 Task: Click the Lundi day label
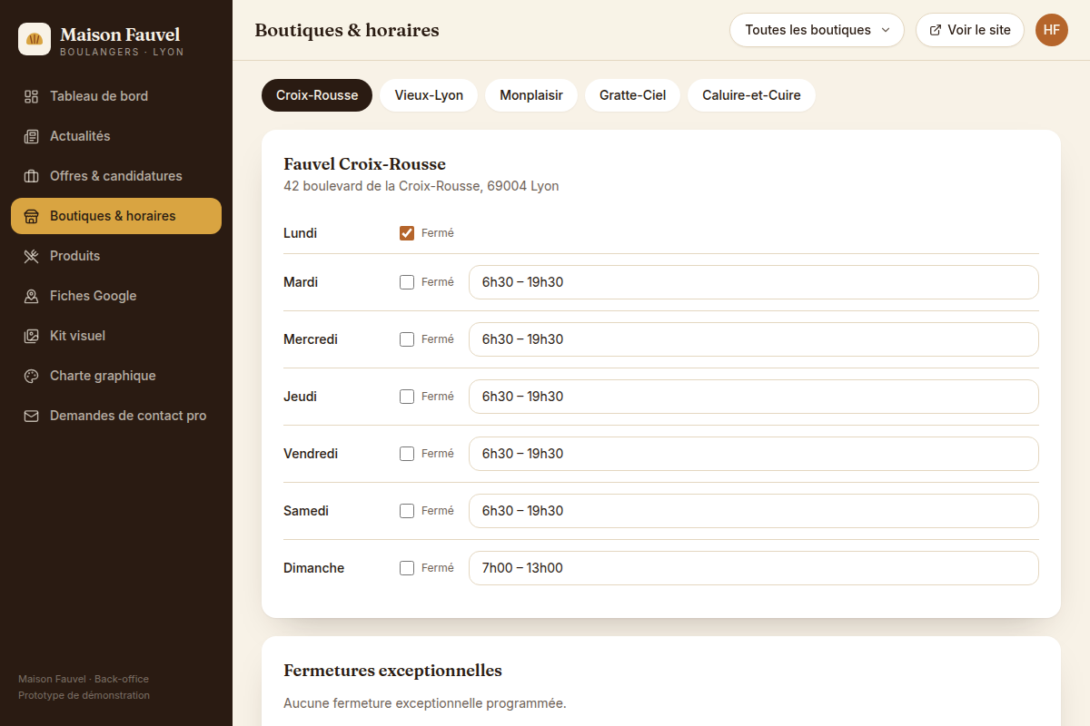300,233
